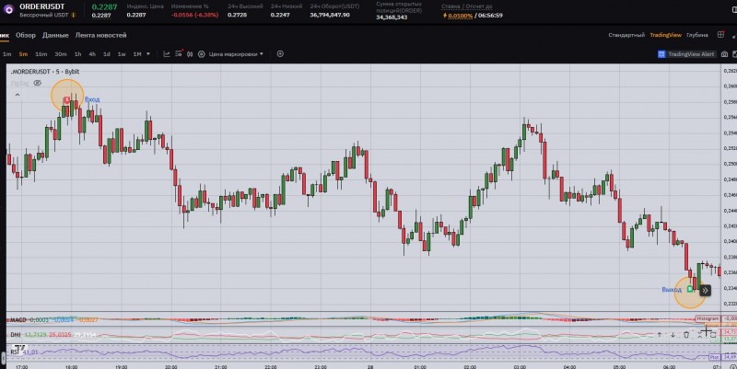737x369 pixels.
Task: Click the info icon beside Бессрочный USDT
Action: pos(74,15)
